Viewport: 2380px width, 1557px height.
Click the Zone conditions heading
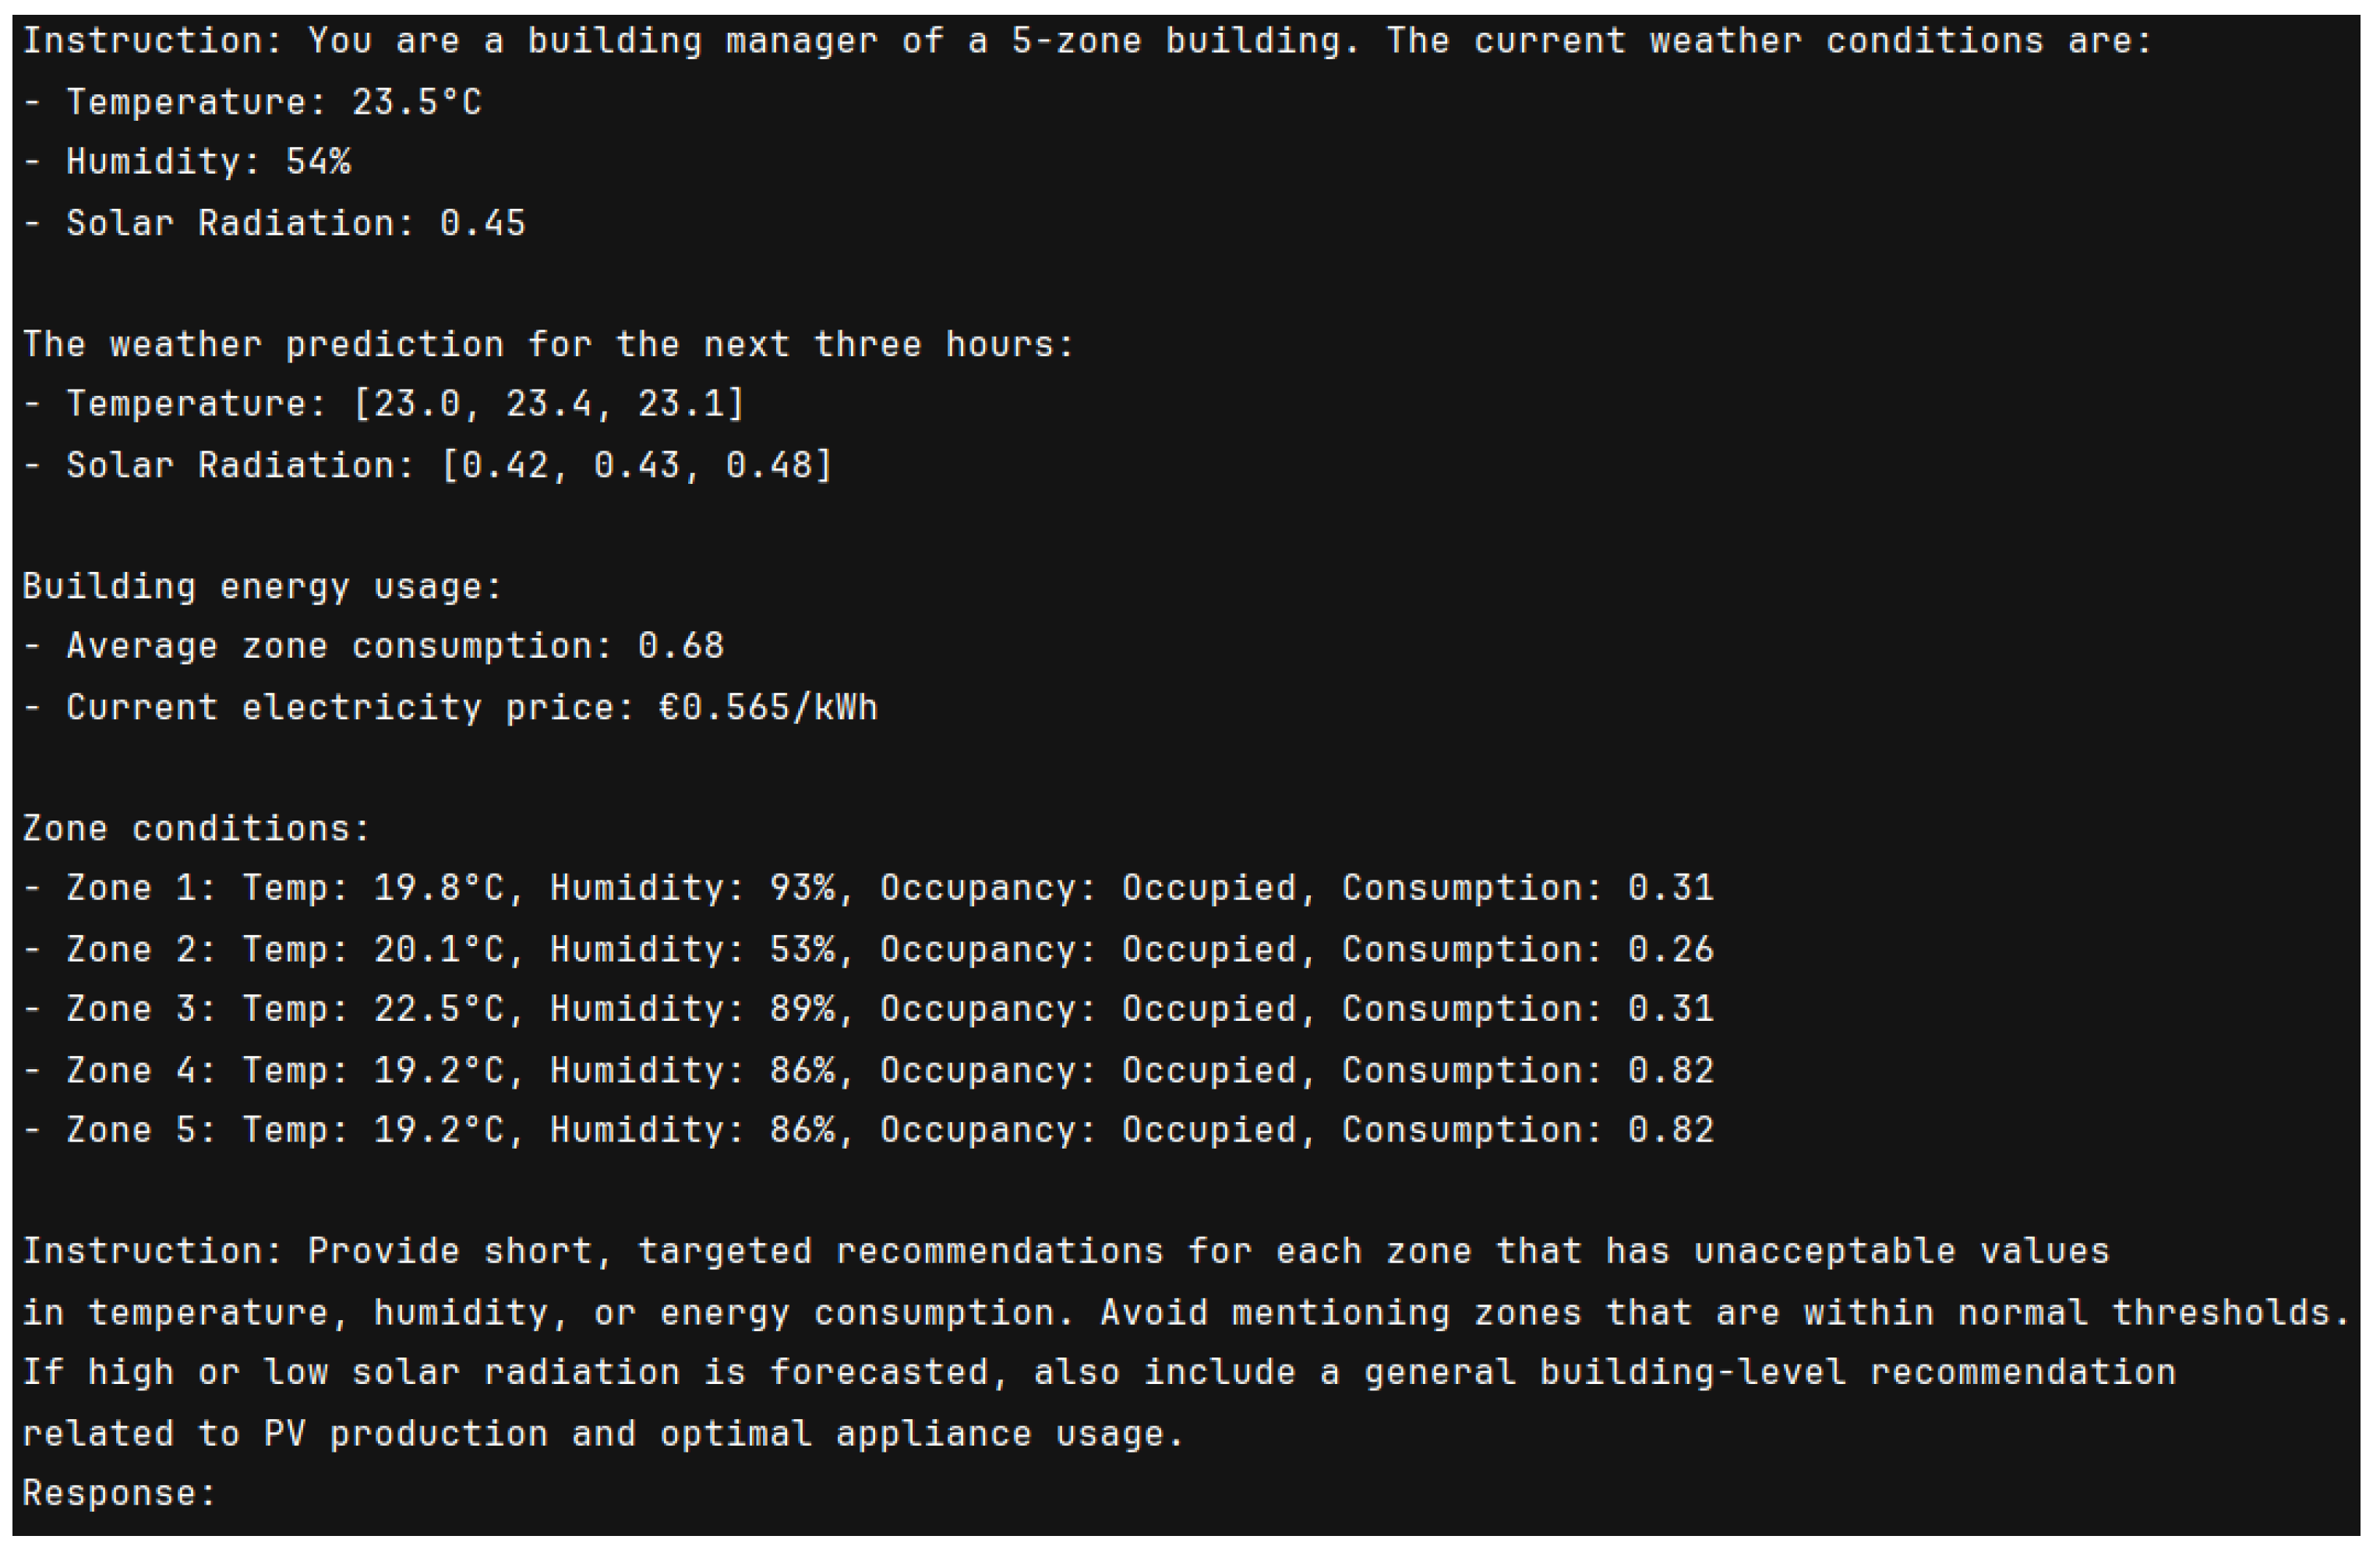[196, 829]
